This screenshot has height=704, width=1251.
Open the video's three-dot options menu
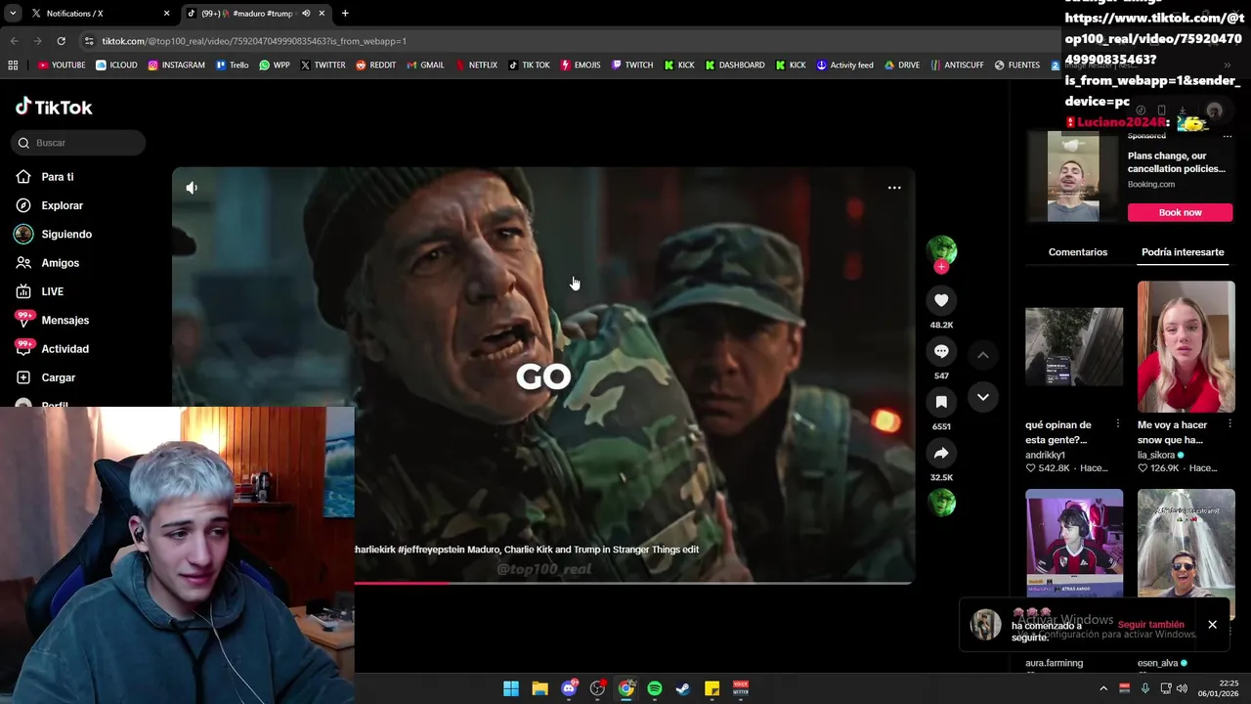coord(894,188)
